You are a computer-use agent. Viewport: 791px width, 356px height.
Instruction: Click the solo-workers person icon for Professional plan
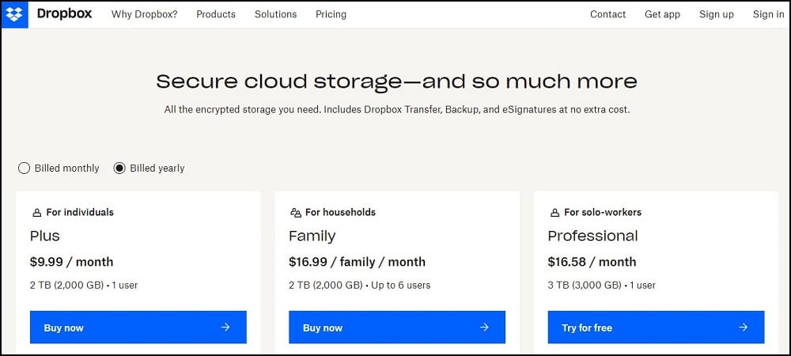pyautogui.click(x=554, y=213)
